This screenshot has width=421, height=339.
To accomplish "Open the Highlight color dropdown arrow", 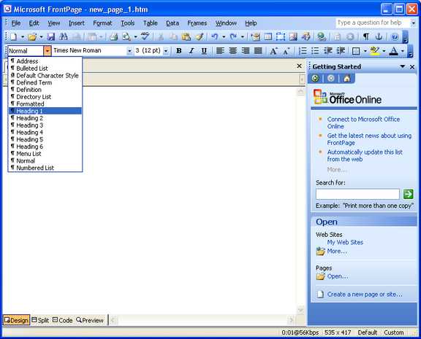I will click(384, 50).
